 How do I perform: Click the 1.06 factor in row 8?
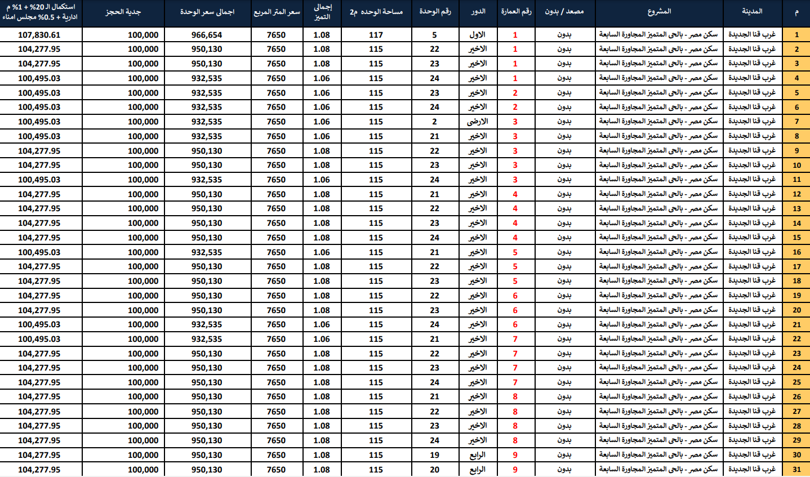click(322, 136)
